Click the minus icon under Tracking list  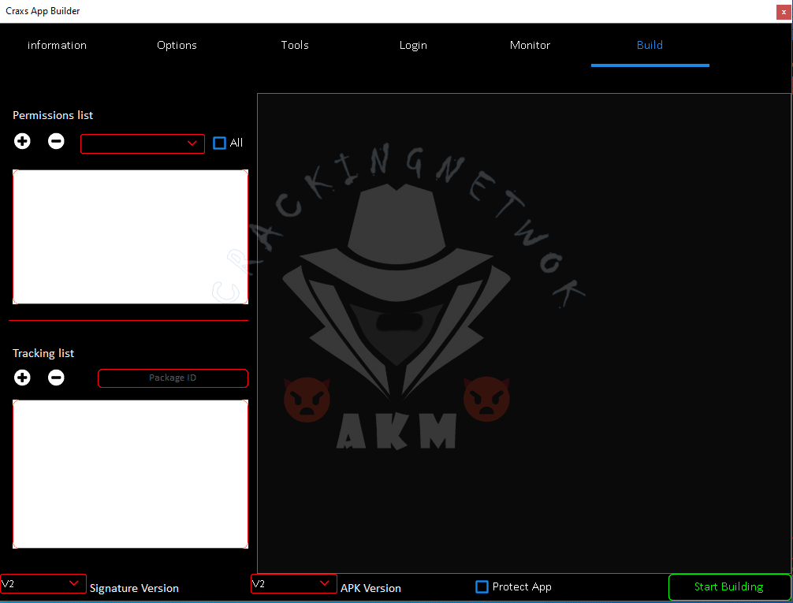(56, 378)
